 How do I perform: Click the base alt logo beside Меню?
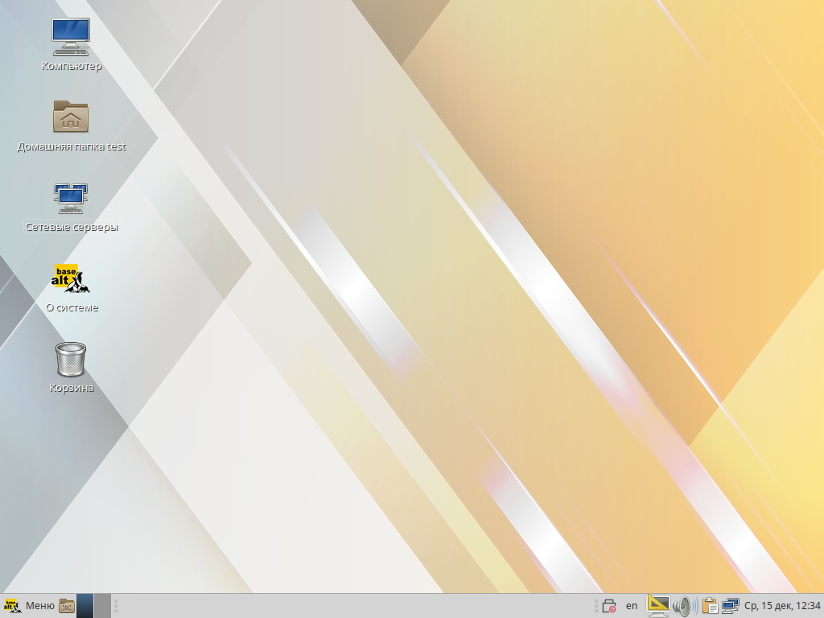coord(12,606)
